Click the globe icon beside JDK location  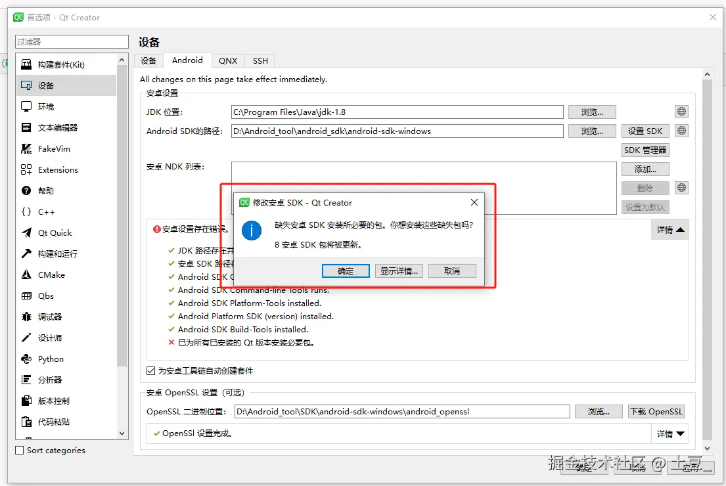pyautogui.click(x=681, y=112)
